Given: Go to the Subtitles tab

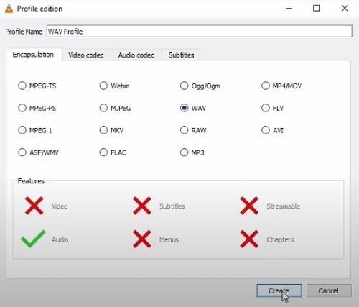Looking at the screenshot, I should [181, 55].
